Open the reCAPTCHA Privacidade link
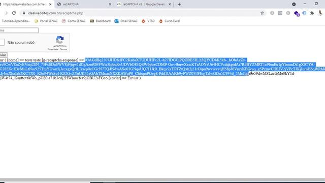 click(x=53, y=49)
